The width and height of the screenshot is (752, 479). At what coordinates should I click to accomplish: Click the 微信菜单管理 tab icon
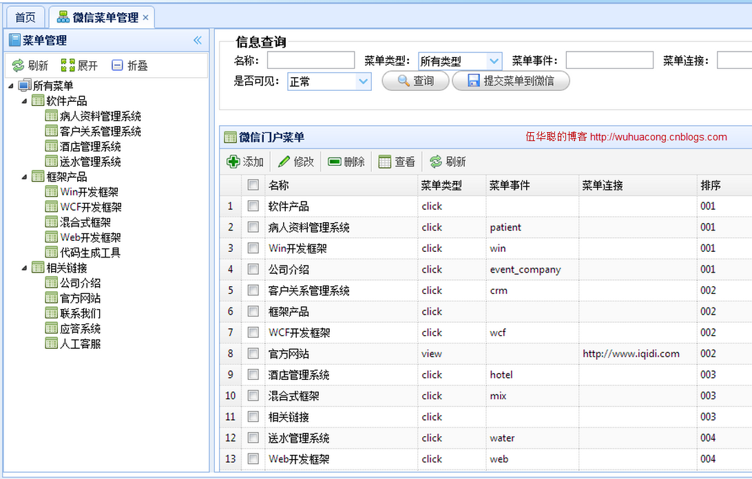click(63, 17)
